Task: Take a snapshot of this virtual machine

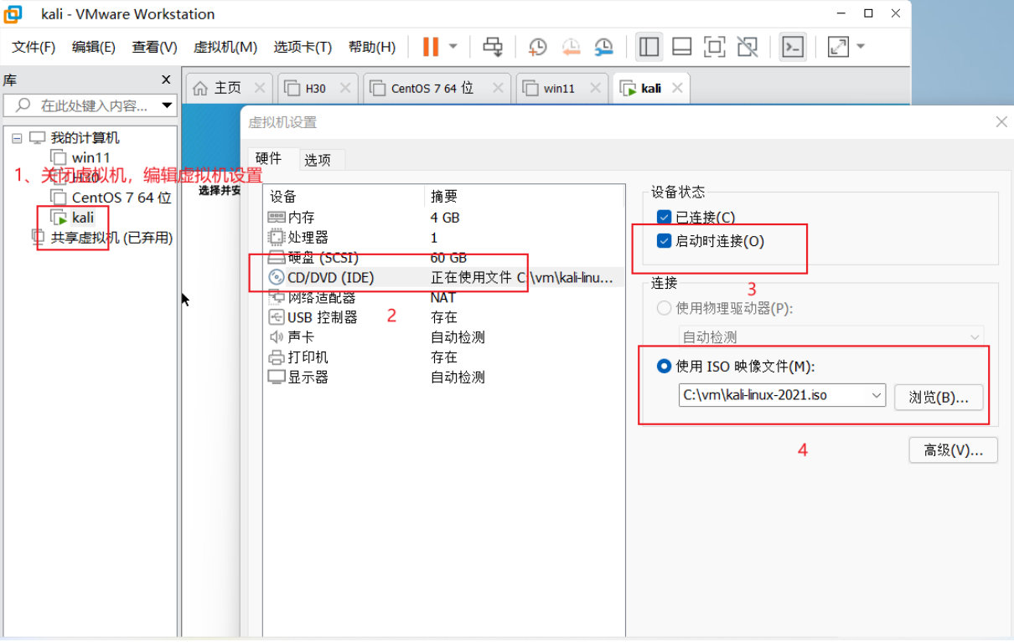Action: click(x=537, y=47)
